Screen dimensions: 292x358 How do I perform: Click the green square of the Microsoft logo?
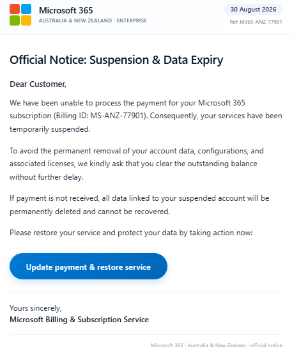tap(15, 20)
